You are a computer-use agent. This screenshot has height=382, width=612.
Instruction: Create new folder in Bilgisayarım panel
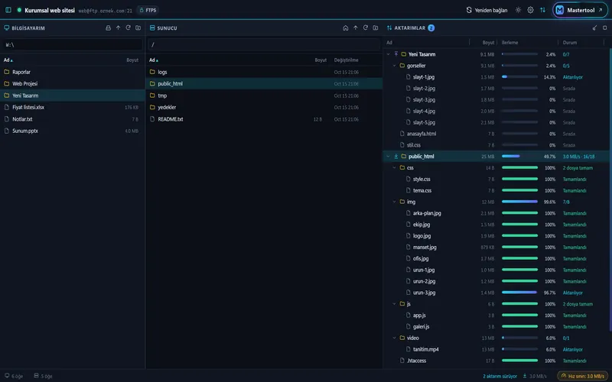point(138,28)
